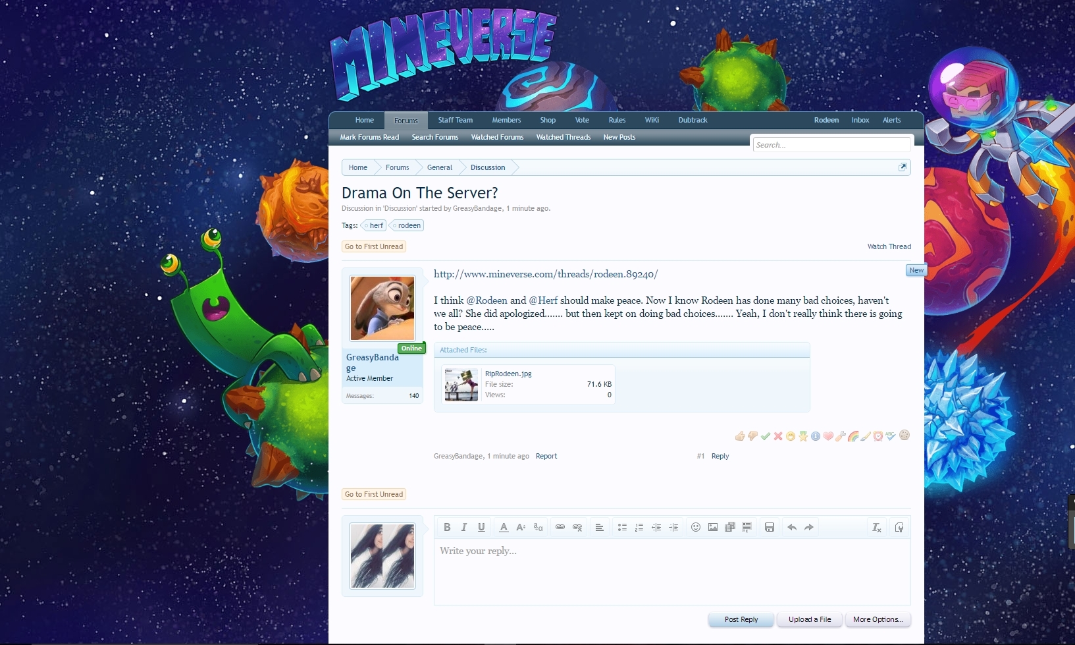1075x645 pixels.
Task: Click the Write your reply text area
Action: click(x=672, y=572)
